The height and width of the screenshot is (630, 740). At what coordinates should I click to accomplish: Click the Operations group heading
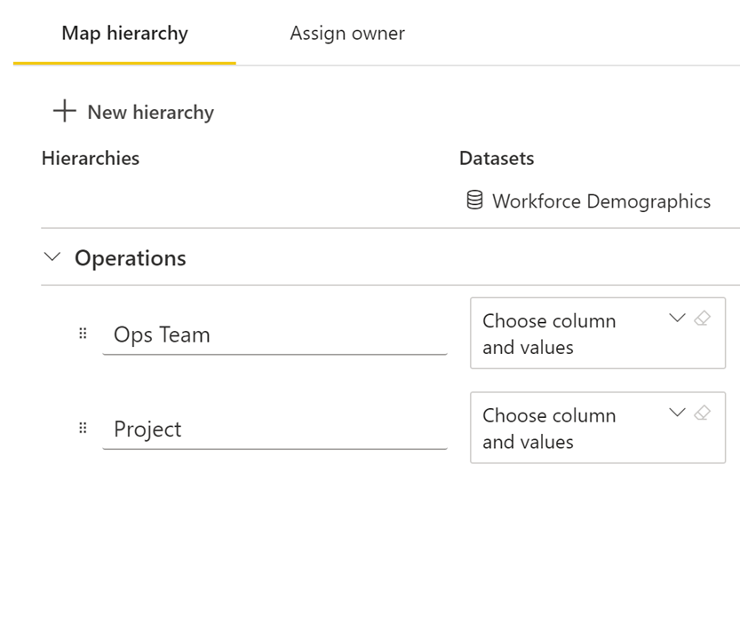click(130, 257)
